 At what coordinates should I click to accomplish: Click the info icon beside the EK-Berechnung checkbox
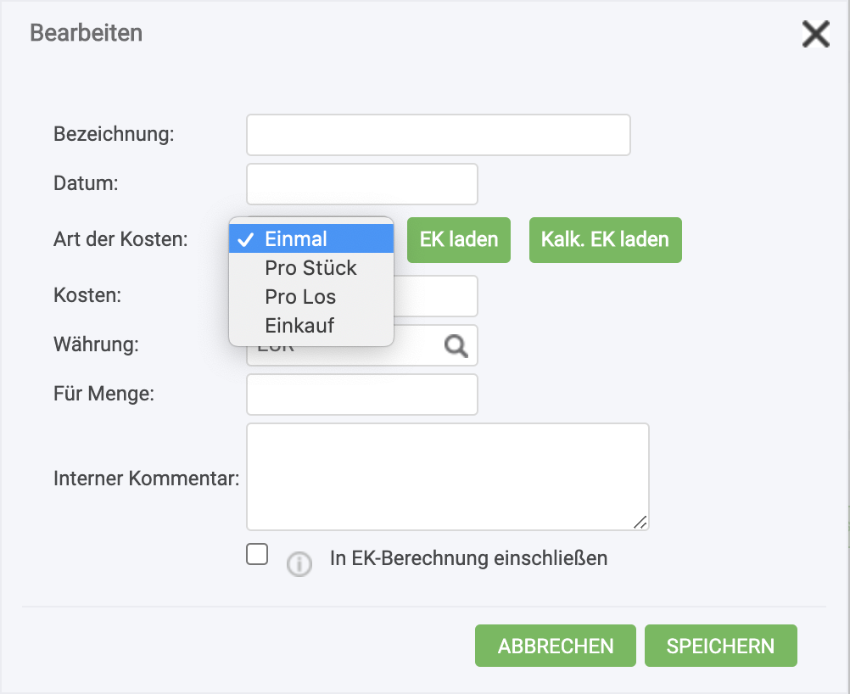(x=299, y=563)
